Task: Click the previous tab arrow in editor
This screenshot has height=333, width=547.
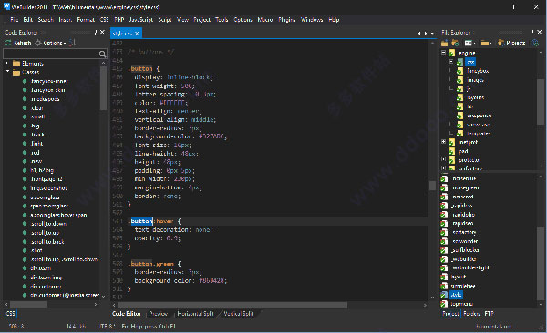Action: [x=419, y=34]
